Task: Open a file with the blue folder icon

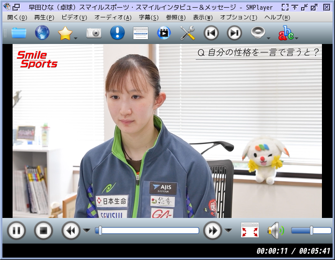Action: 19,33
